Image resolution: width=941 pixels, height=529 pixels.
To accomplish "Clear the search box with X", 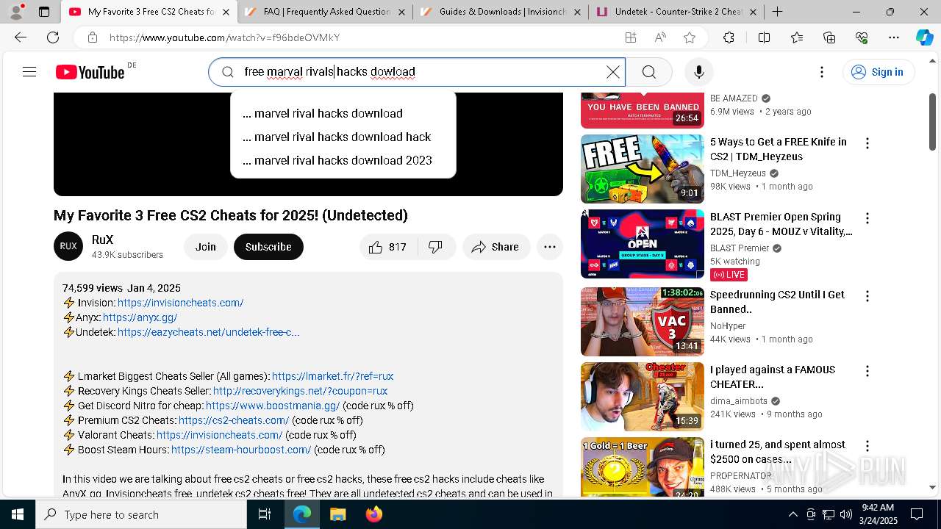I will click(612, 72).
